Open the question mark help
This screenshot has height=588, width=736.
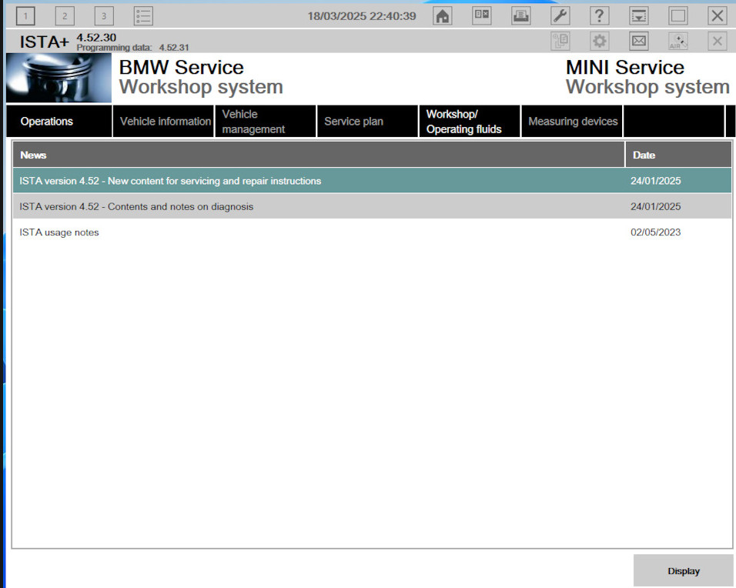coord(600,16)
